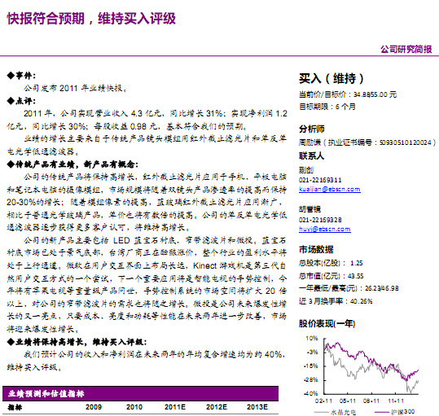Click the 2013E column header

(257, 407)
